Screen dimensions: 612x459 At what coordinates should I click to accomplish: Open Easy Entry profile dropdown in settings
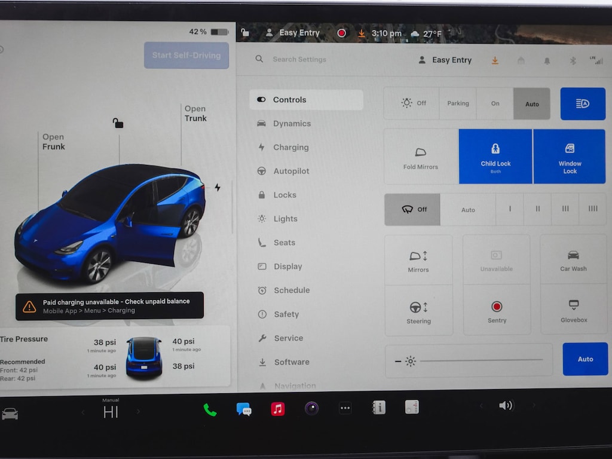point(446,60)
